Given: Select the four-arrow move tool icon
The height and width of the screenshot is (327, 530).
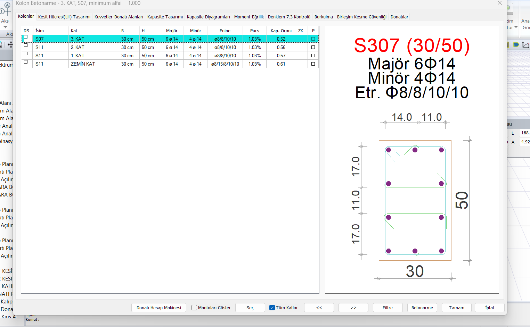Looking at the screenshot, I should [x=10, y=45].
